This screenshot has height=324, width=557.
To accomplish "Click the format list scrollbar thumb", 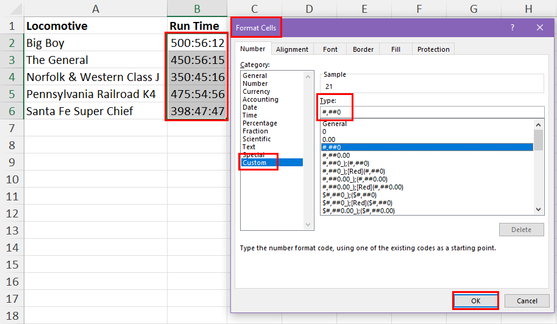I will point(539,140).
